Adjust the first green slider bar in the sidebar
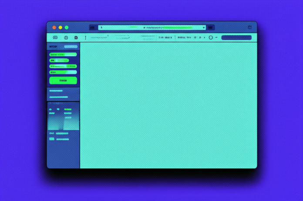Viewport: 303px width, 201px height. 63,55
